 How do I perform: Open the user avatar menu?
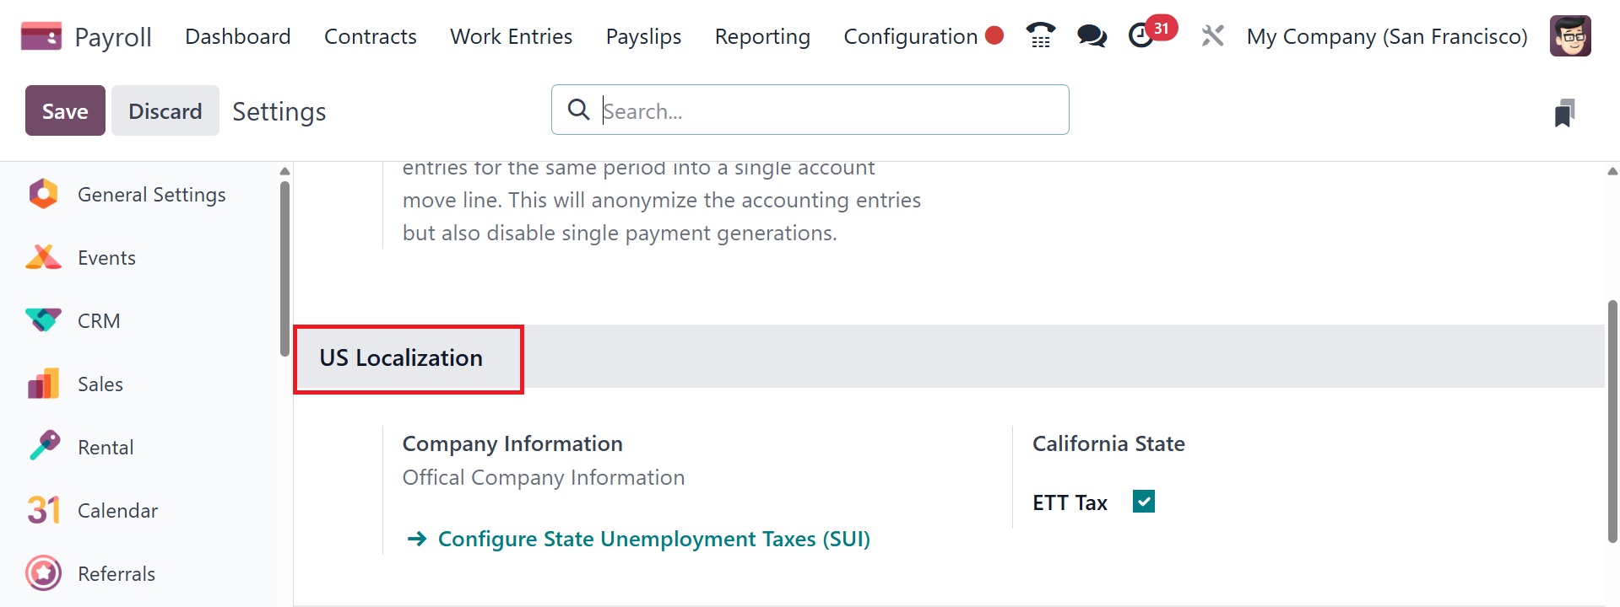1569,35
